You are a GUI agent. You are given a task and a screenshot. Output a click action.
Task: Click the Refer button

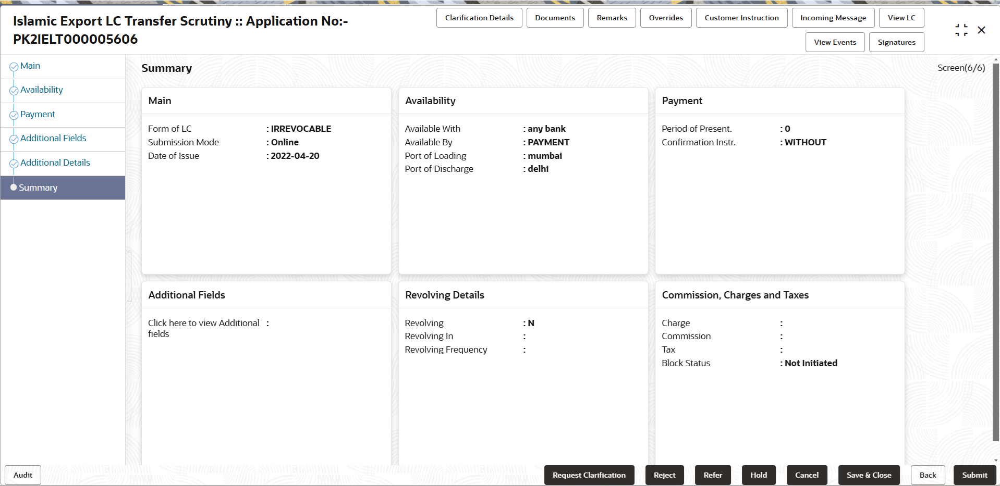tap(713, 475)
